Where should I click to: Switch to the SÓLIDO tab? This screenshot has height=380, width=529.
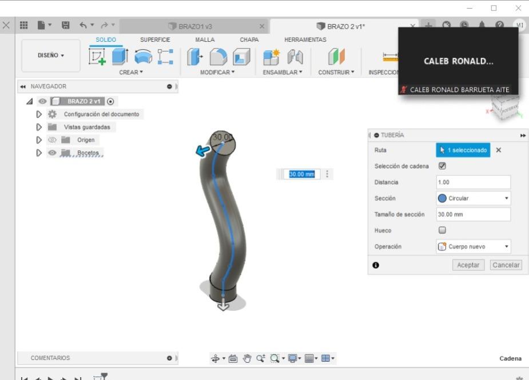point(106,40)
